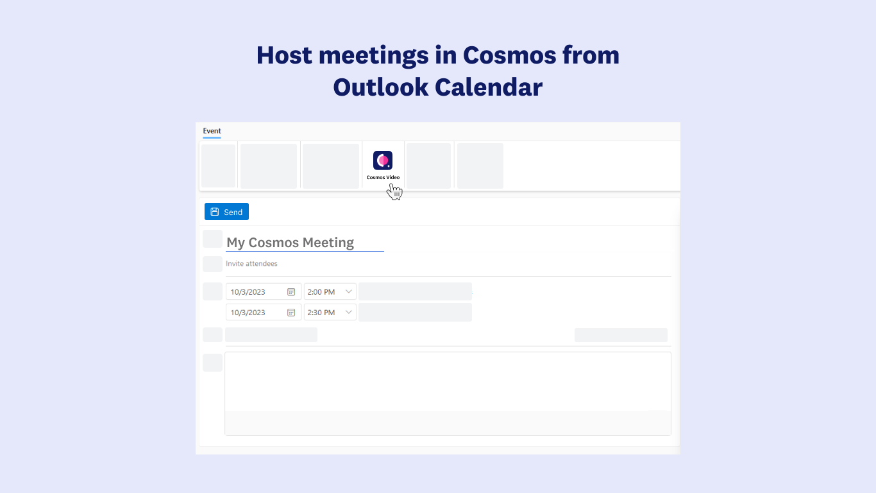Click ribbon placeholder immediately right of Cosmos Video
This screenshot has width=876, height=493.
(x=428, y=166)
